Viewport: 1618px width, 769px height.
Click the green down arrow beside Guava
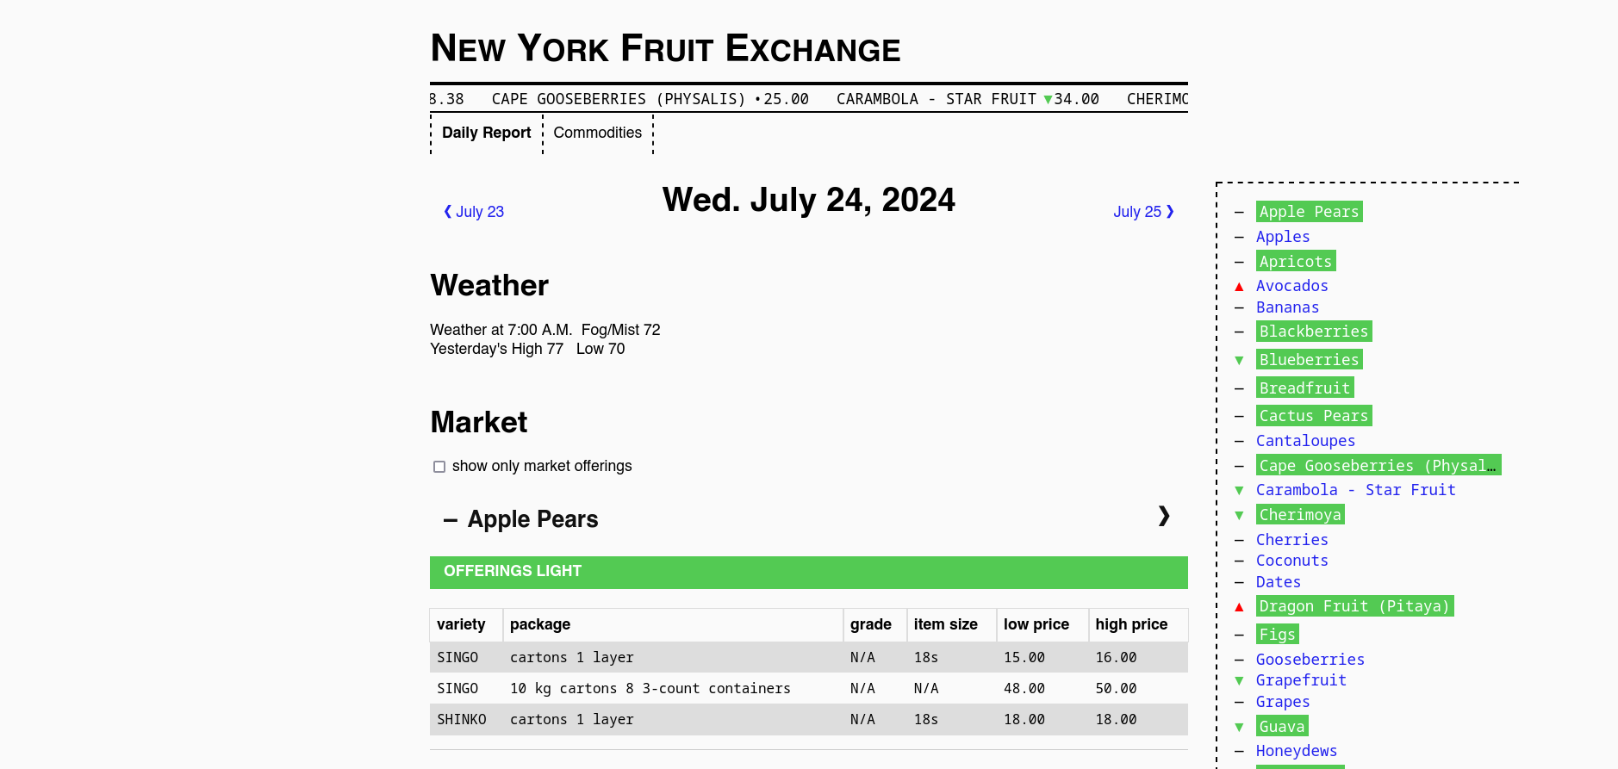pyautogui.click(x=1239, y=727)
